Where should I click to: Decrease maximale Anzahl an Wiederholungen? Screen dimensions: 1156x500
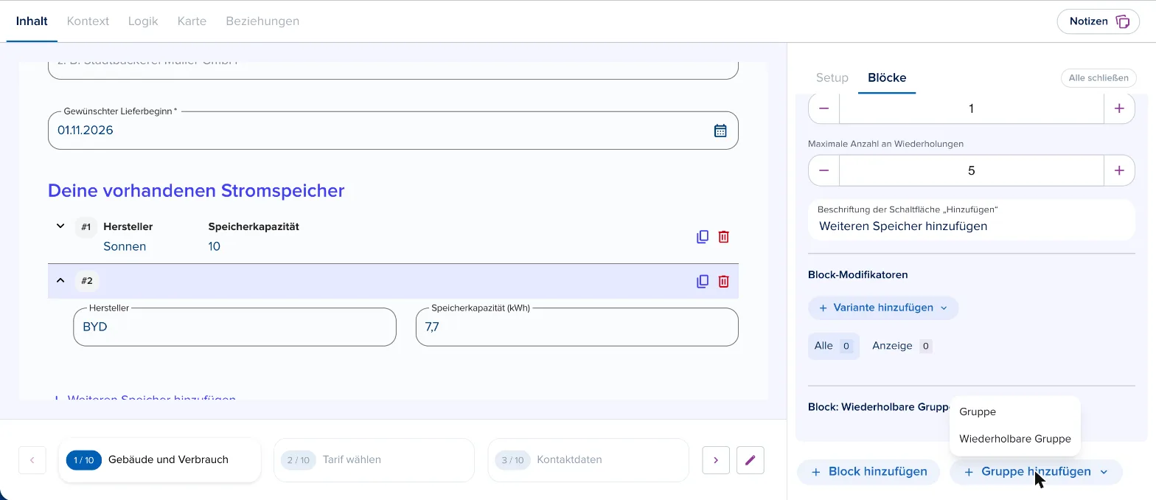coord(824,170)
